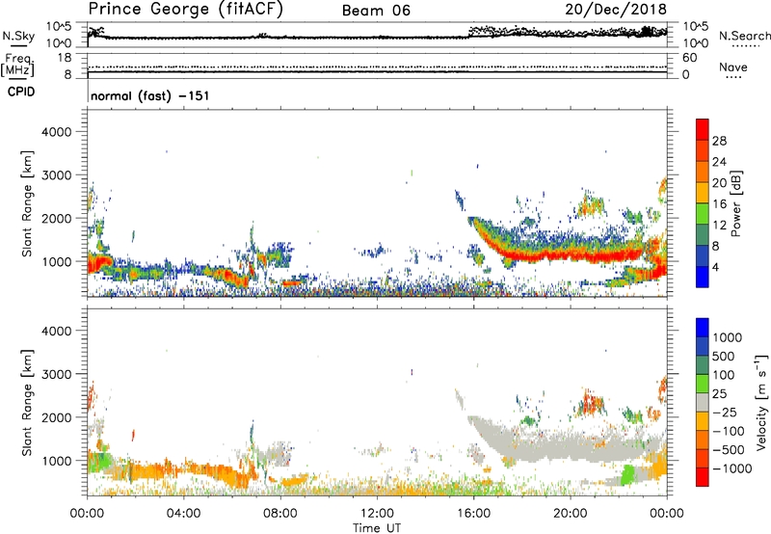Click velocity panel 'Slant Range [km]' label
771x534 pixels.
point(27,402)
